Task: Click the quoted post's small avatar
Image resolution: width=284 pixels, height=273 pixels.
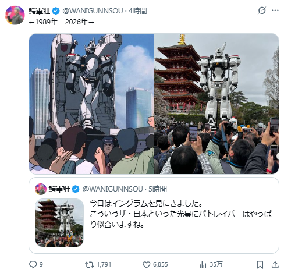Action: tap(41, 189)
